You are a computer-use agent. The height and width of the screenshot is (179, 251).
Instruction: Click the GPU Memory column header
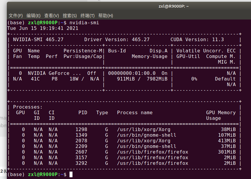(221, 112)
